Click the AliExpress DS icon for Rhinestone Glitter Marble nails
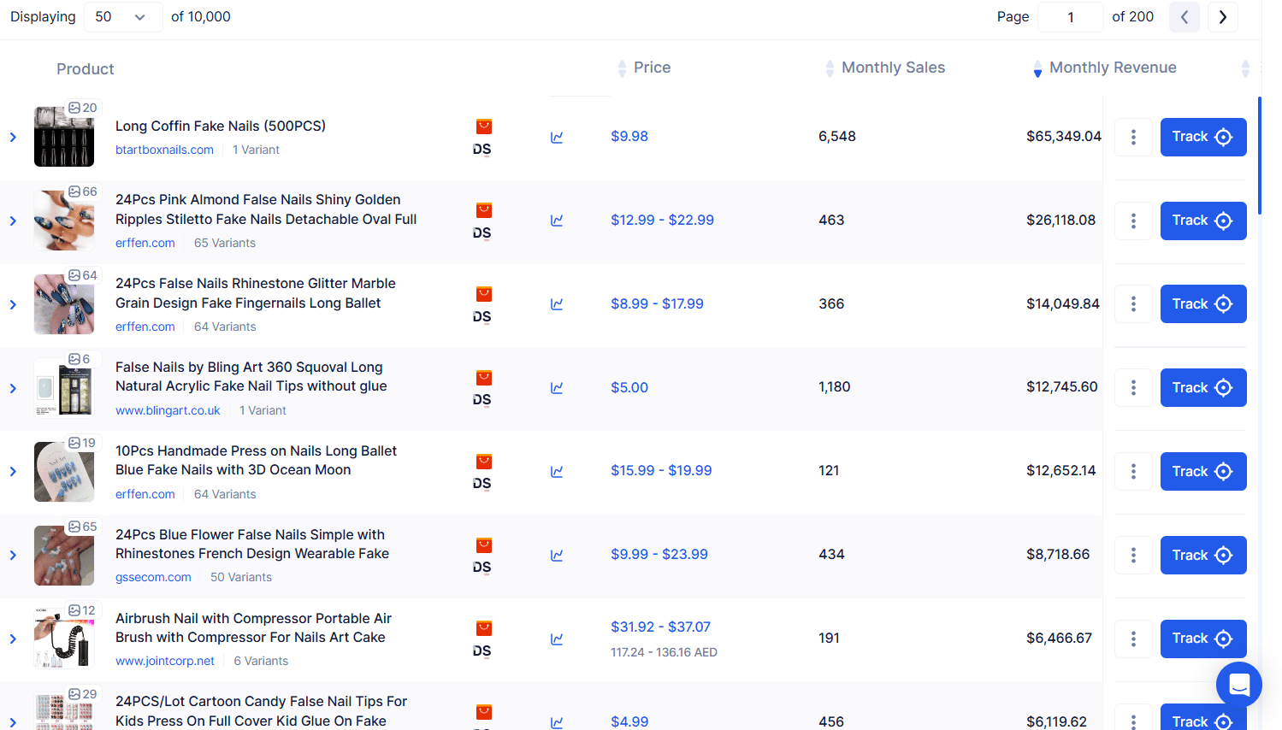Screen dimensions: 1282x730 click(483, 305)
